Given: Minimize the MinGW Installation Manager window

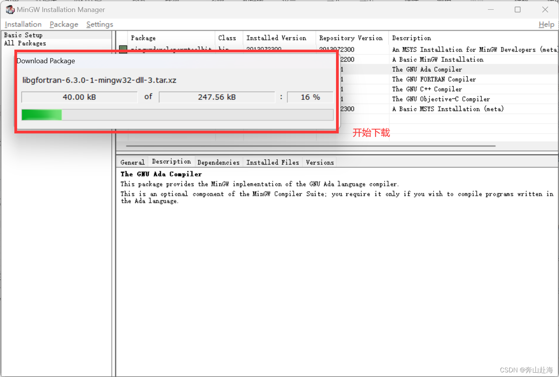Looking at the screenshot, I should (x=491, y=9).
